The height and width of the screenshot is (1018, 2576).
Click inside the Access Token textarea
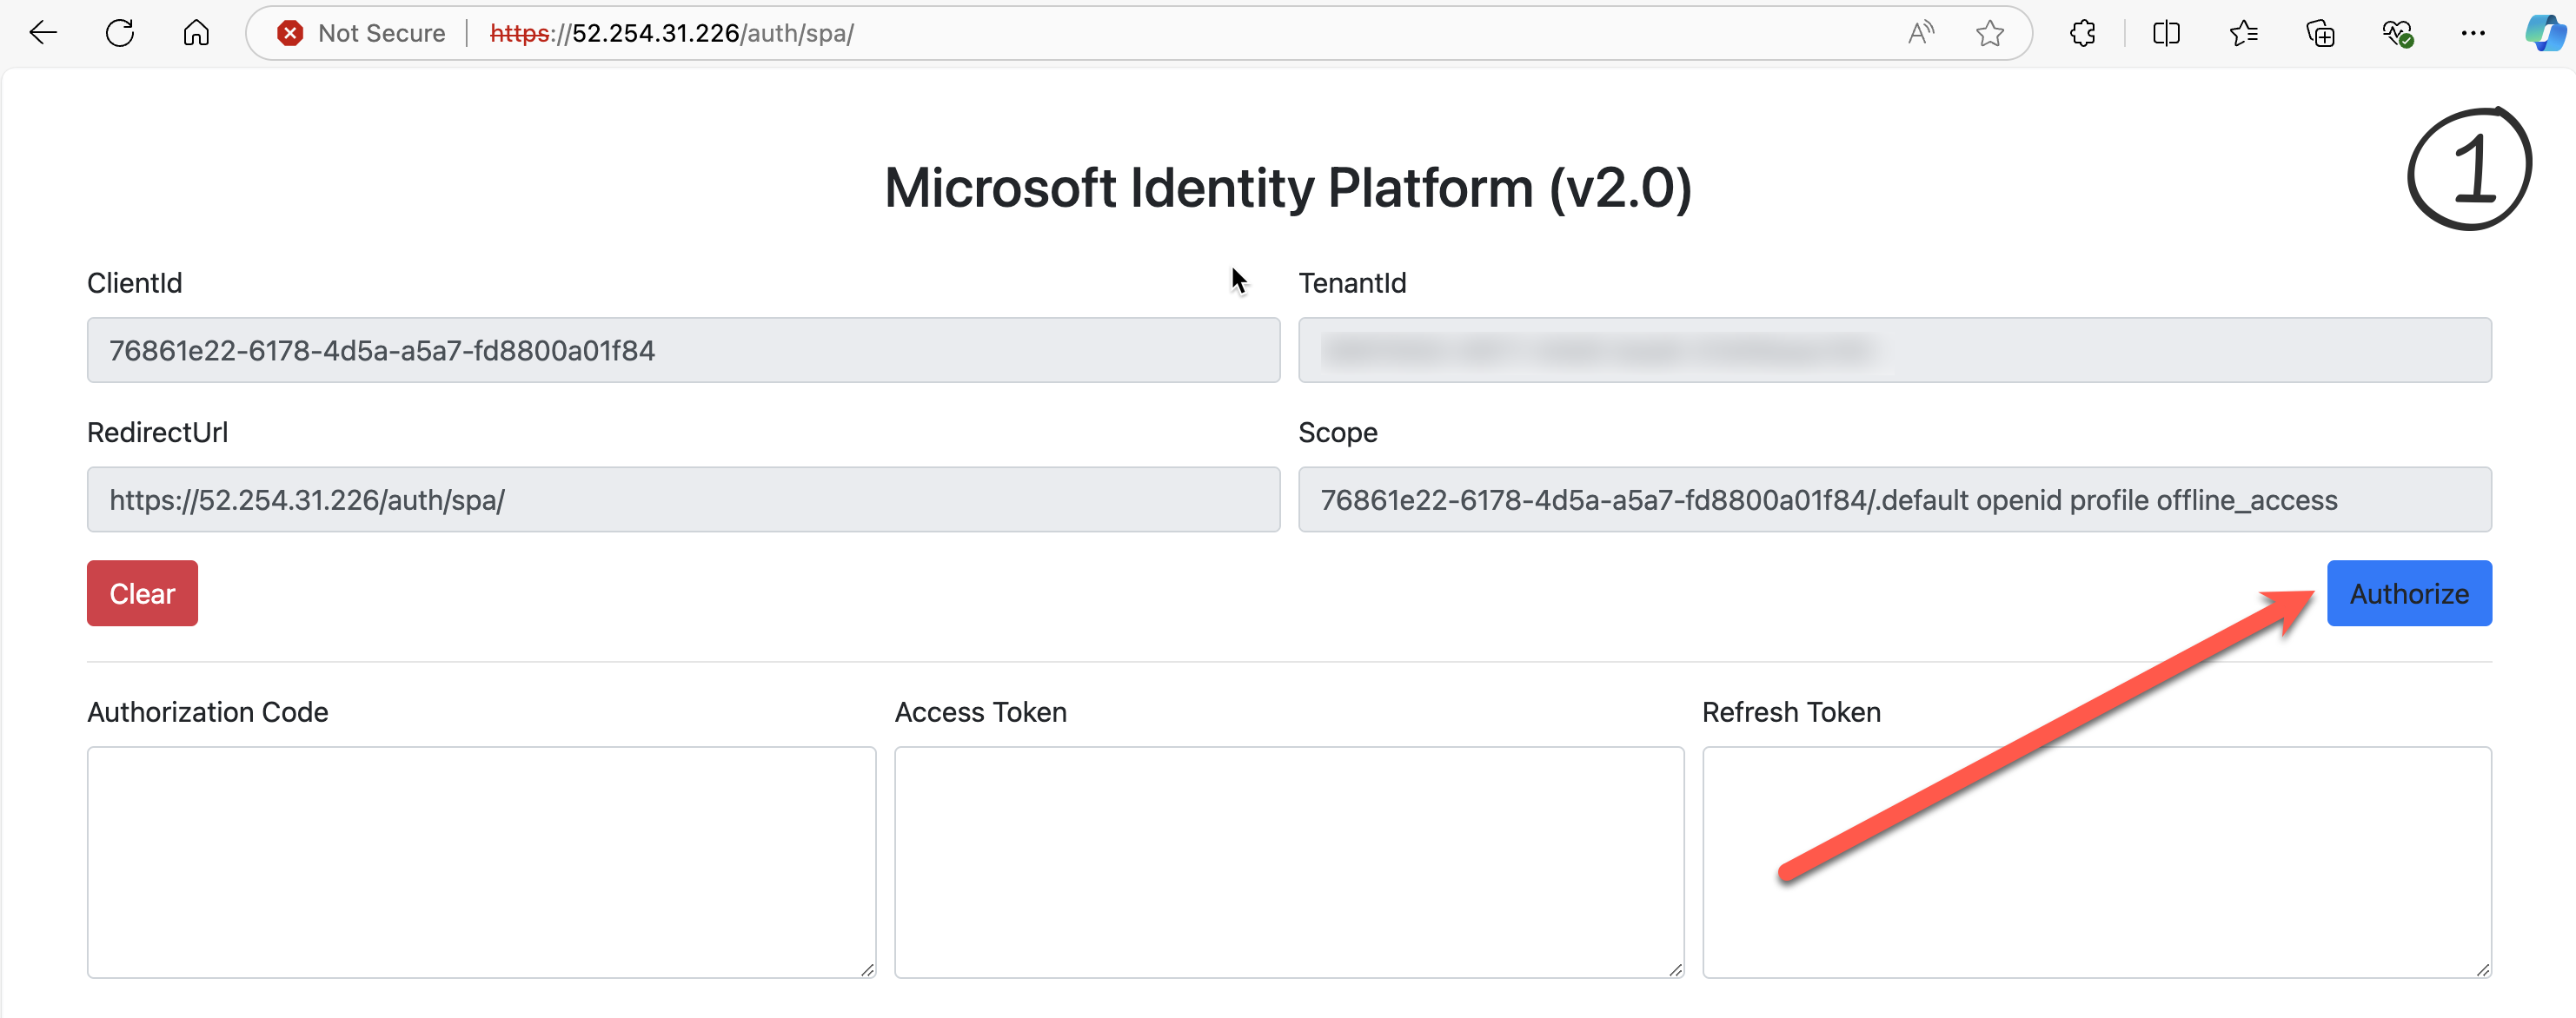[x=1288, y=861]
